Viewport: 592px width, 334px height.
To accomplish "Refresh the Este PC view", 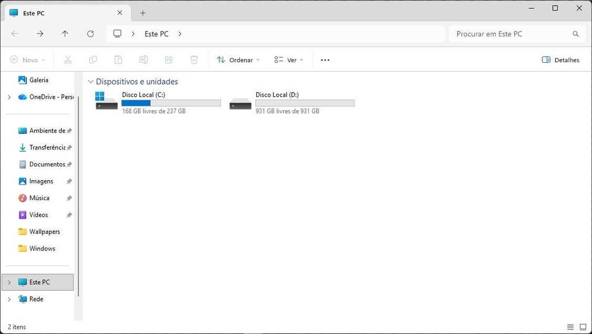I will pyautogui.click(x=90, y=34).
